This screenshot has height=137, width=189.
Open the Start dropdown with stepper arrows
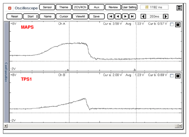(x=31, y=17)
